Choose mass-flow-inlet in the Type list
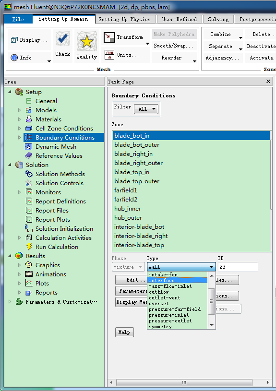 178,286
